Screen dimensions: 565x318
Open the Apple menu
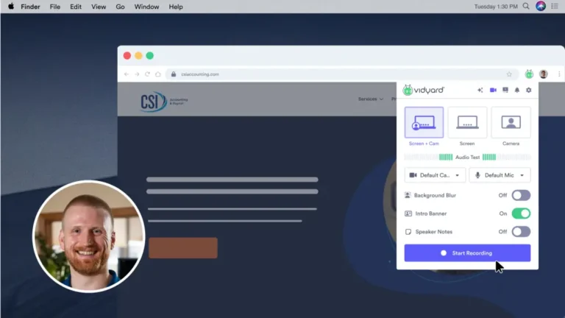pyautogui.click(x=11, y=7)
